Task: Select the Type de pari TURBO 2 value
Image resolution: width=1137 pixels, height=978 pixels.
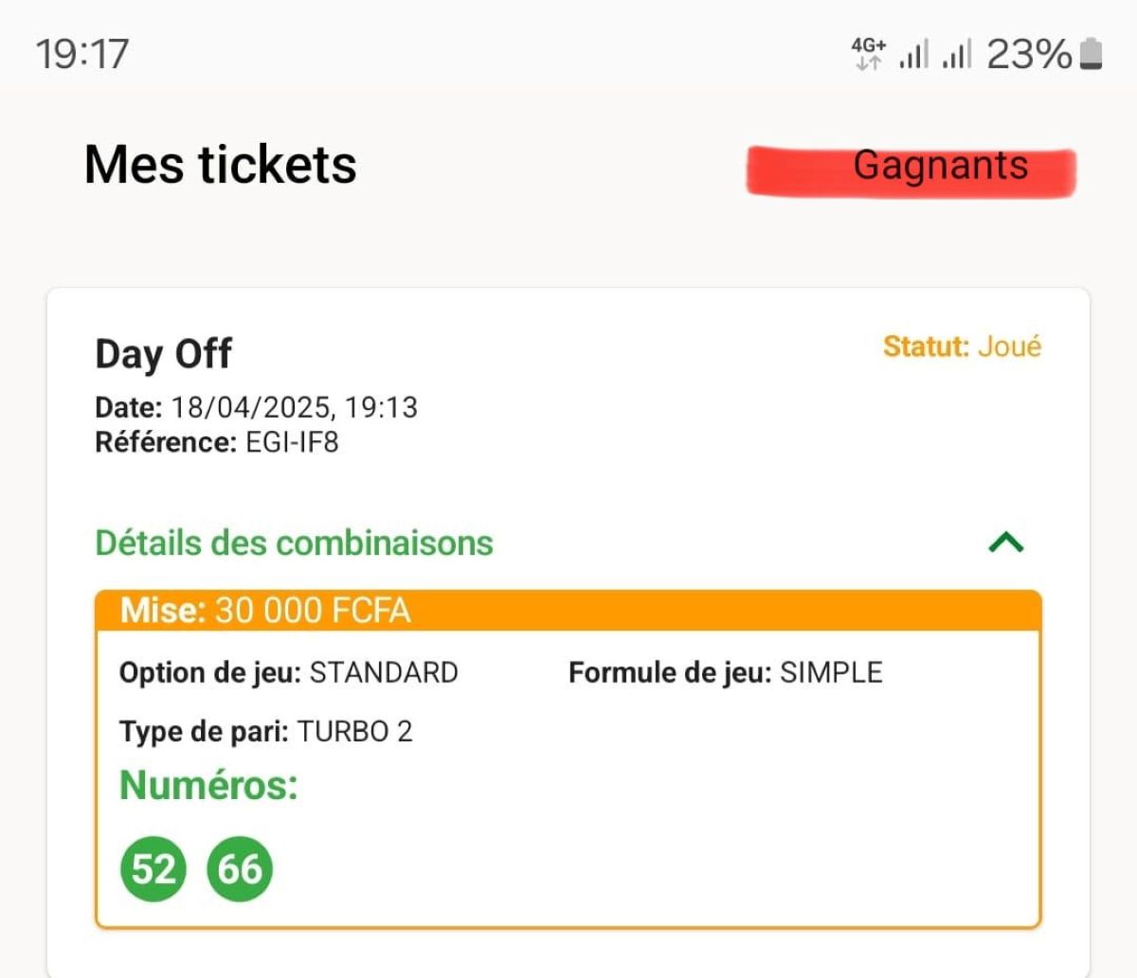Action: coord(355,731)
